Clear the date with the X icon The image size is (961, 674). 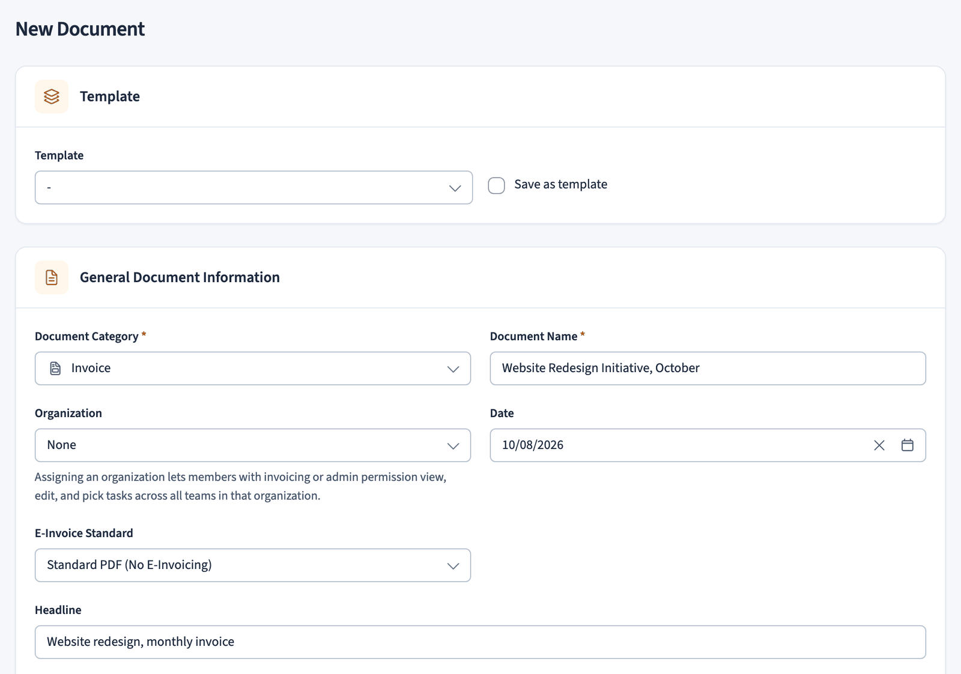pos(879,445)
